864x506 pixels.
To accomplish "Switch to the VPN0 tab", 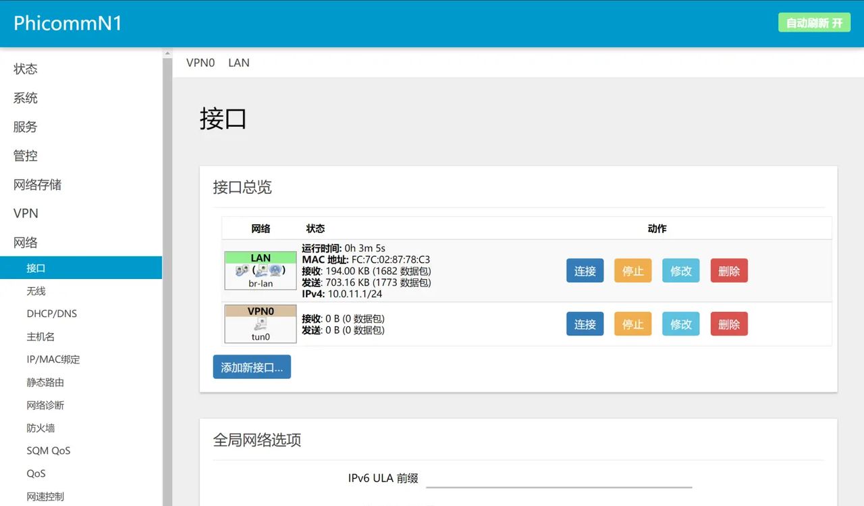I will [200, 62].
